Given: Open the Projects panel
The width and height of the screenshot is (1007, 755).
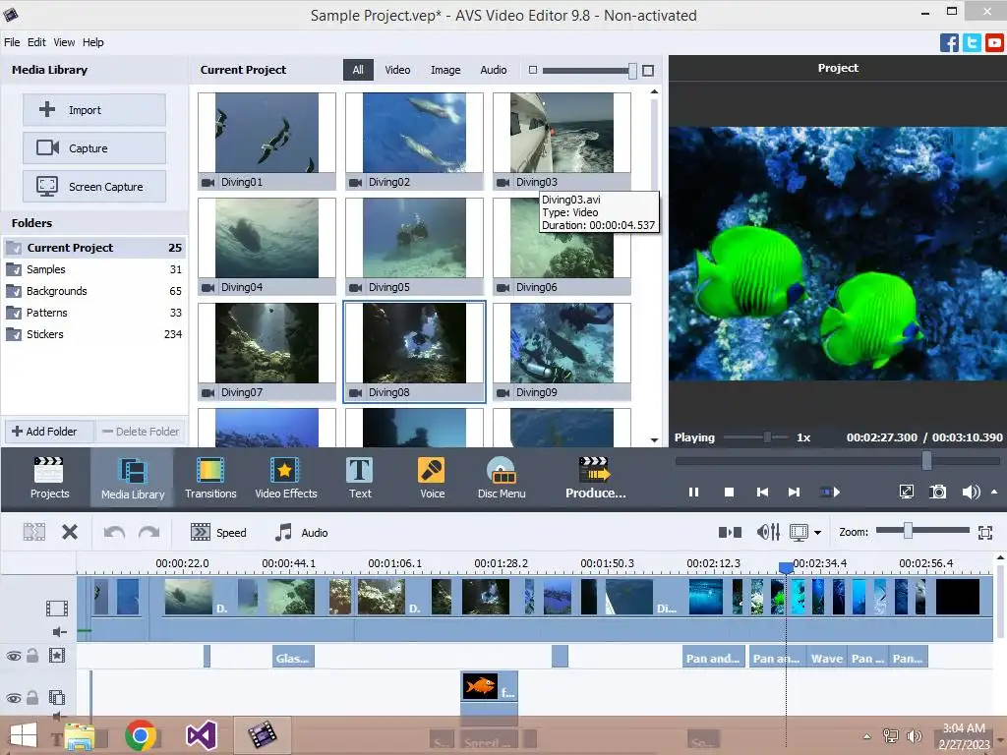Looking at the screenshot, I should (49, 478).
